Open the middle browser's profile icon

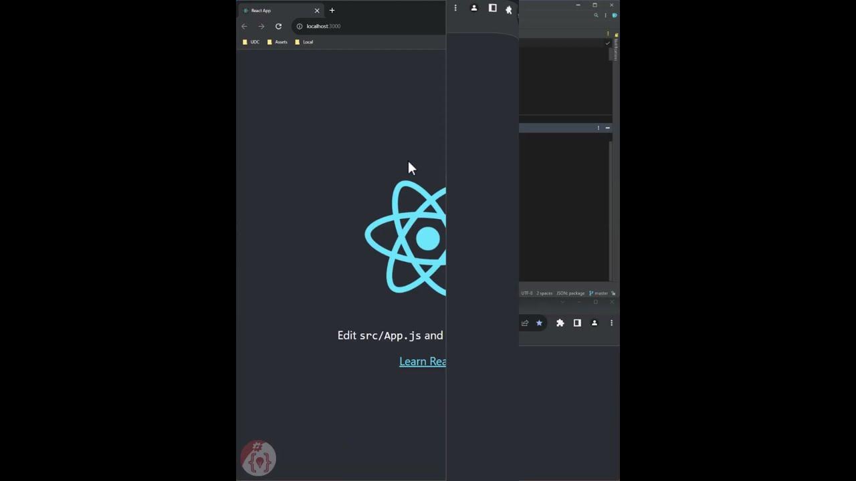pyautogui.click(x=474, y=8)
